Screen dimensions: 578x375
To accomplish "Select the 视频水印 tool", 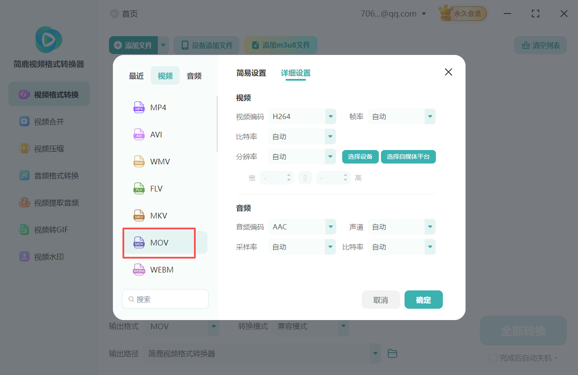I will coord(48,256).
